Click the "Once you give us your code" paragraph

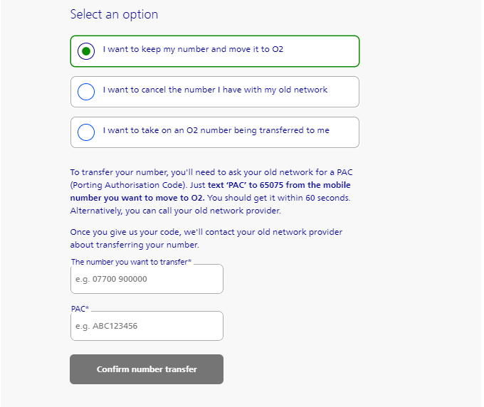[206, 233]
